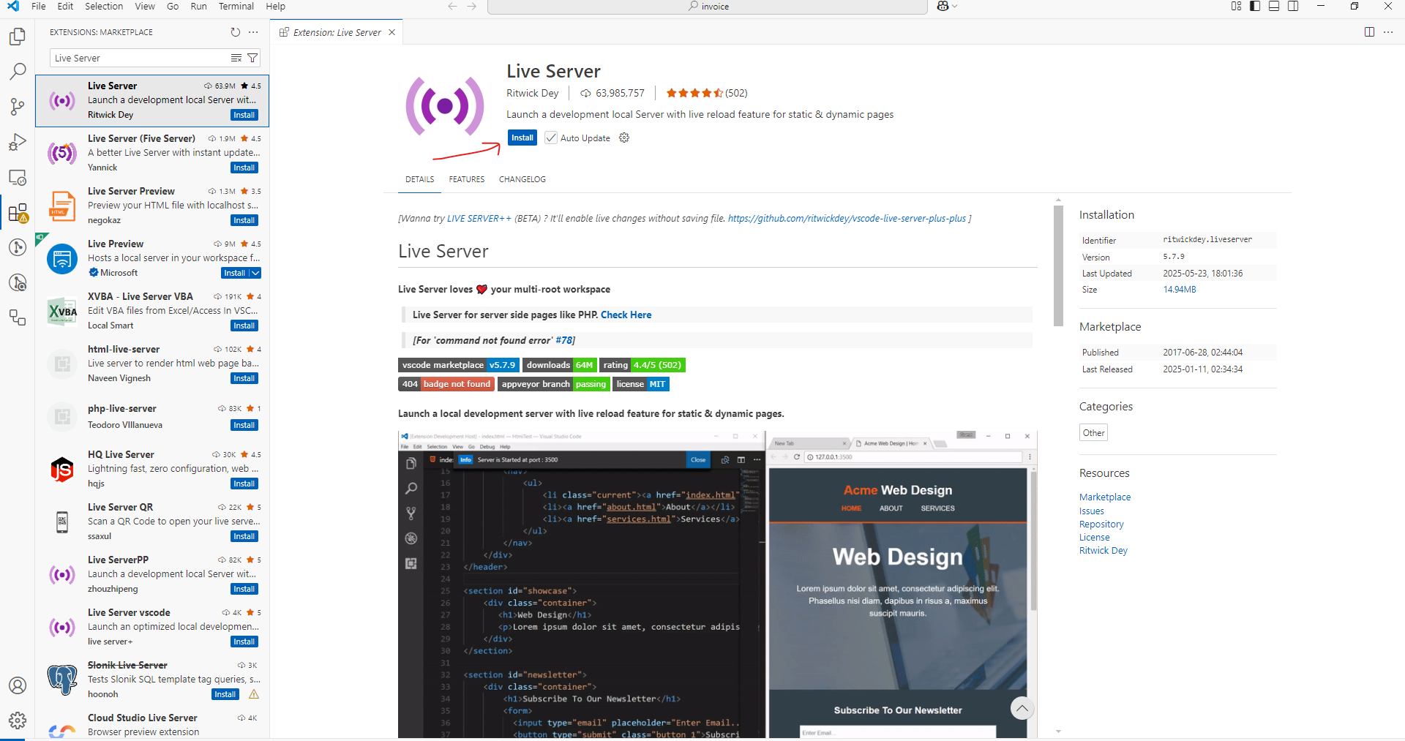Expand Live Preview install dropdown arrow
The image size is (1405, 741).
pyautogui.click(x=255, y=273)
